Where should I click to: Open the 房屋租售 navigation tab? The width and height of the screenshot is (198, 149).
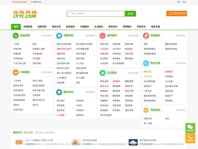click(28, 26)
